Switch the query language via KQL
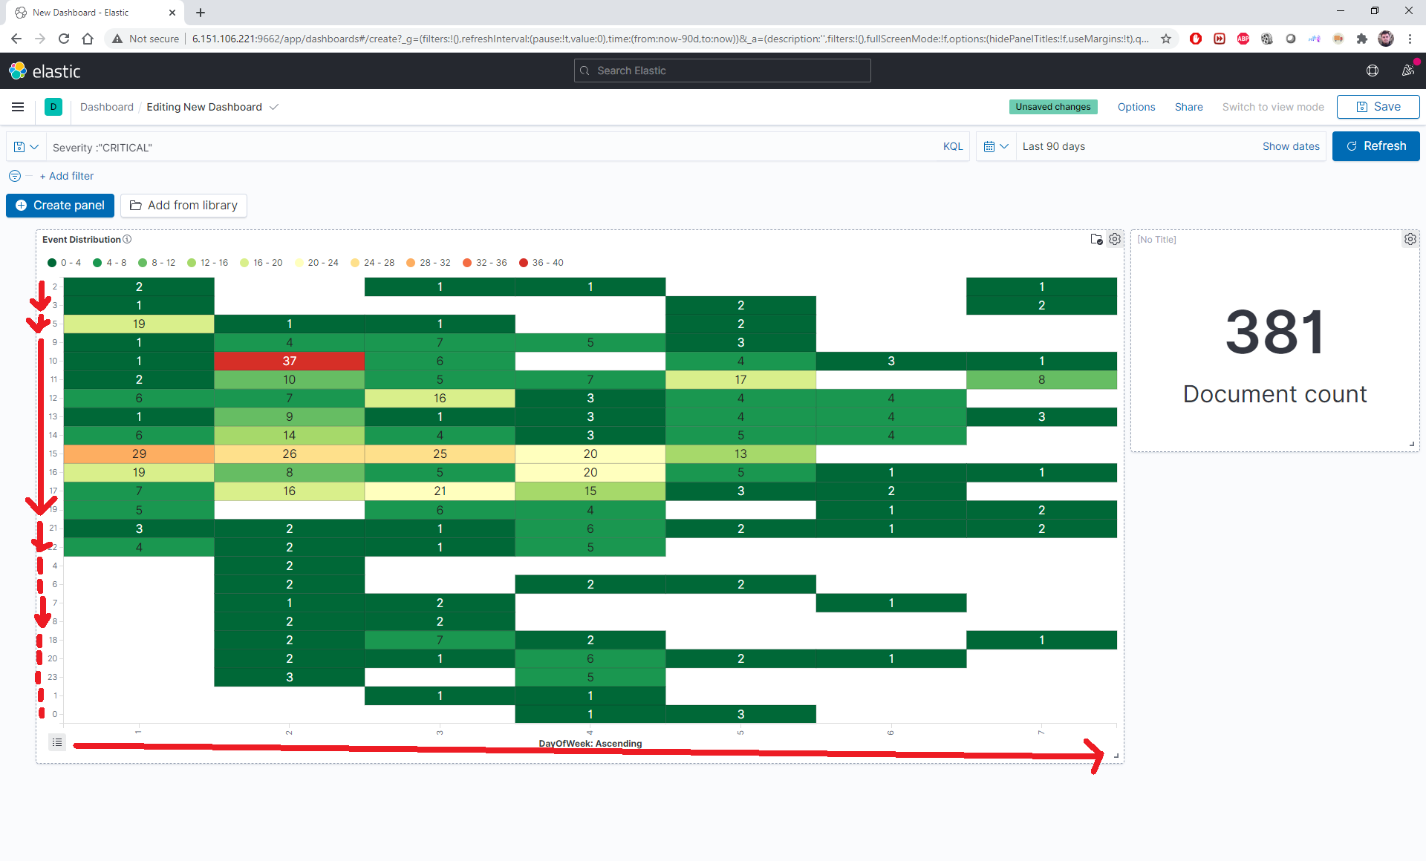 coord(952,146)
